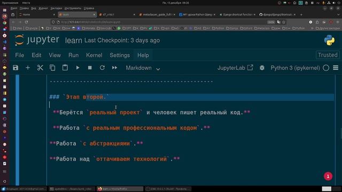Adjust volume via speaker tray icon
The image size is (342, 192).
[x=333, y=3]
